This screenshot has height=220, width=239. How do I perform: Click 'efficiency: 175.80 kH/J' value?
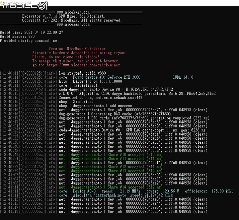pyautogui.click(x=209, y=191)
